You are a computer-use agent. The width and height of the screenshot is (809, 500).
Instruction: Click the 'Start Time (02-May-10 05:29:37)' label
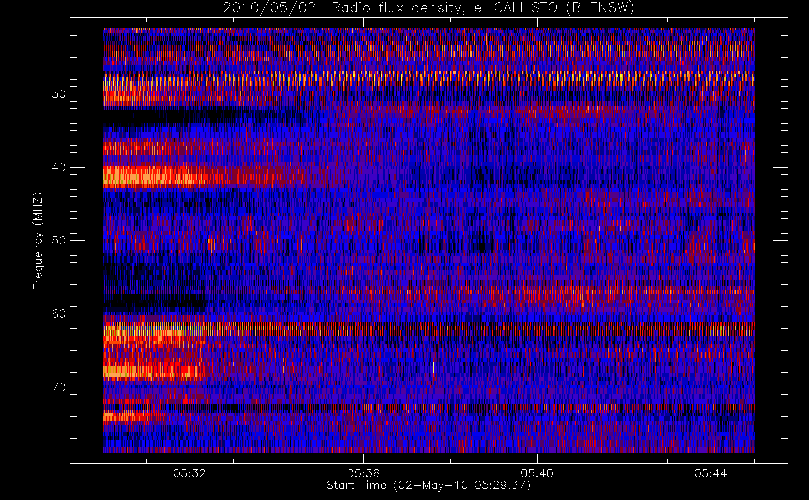point(429,485)
